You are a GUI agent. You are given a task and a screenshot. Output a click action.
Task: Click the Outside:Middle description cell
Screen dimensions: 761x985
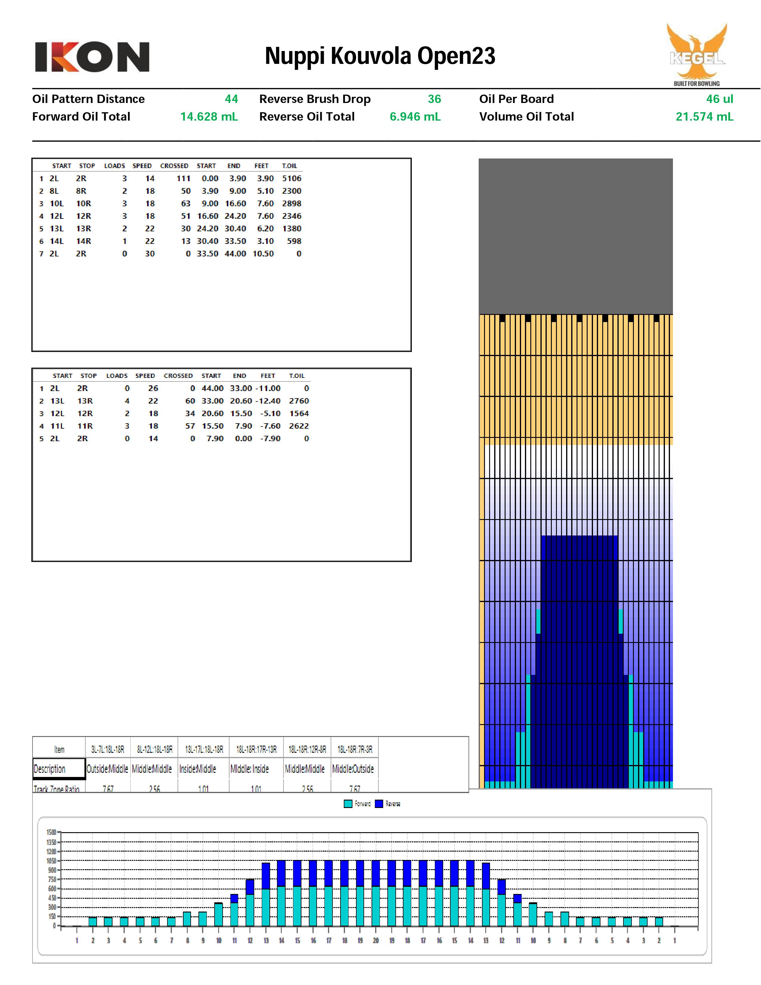pos(107,769)
